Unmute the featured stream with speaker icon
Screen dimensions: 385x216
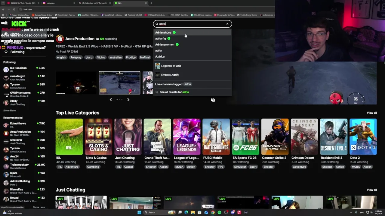213,100
